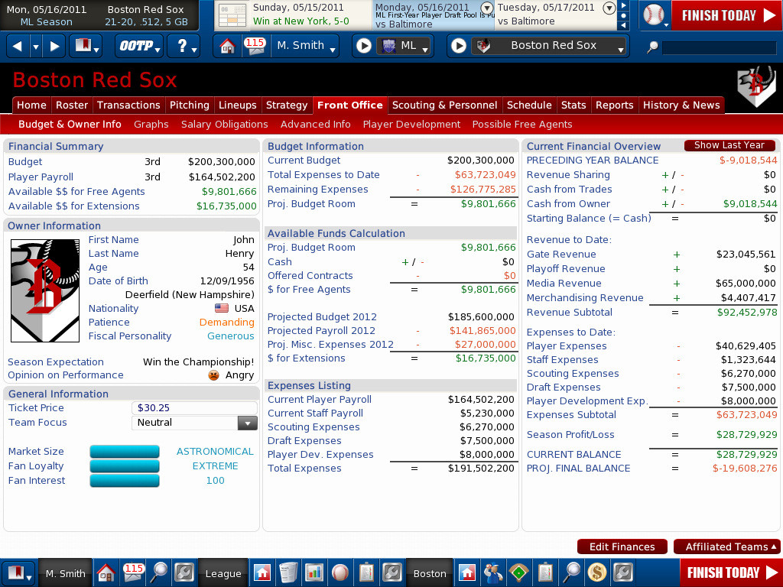
Task: Click the navigate back arrow button
Action: coord(18,46)
